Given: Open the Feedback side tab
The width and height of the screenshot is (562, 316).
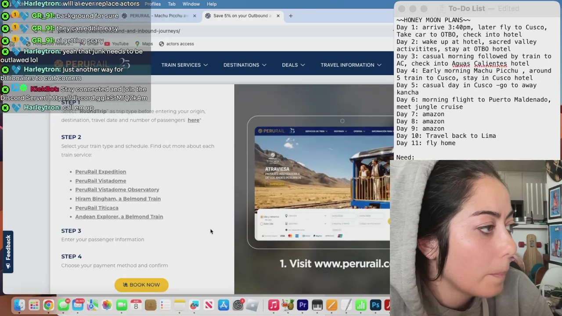Looking at the screenshot, I should coord(8,252).
